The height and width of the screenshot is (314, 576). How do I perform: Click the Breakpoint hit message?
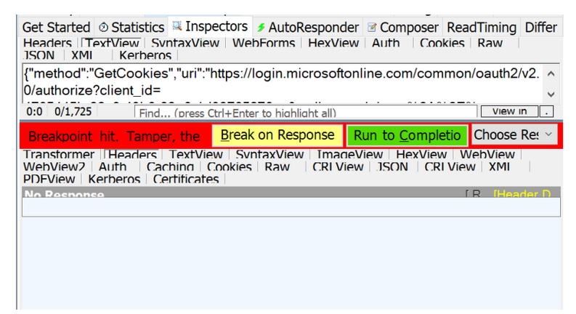pyautogui.click(x=114, y=137)
